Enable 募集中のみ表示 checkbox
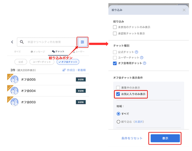 pos(118,88)
